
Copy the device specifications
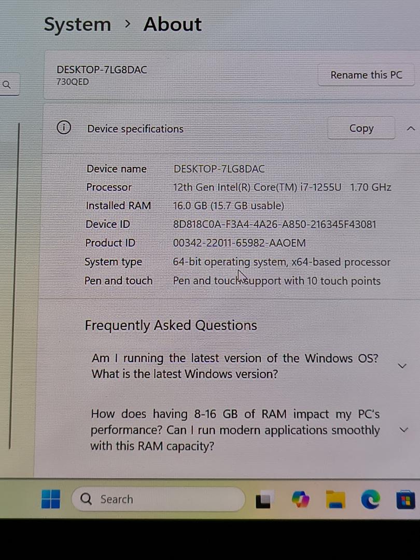click(361, 128)
